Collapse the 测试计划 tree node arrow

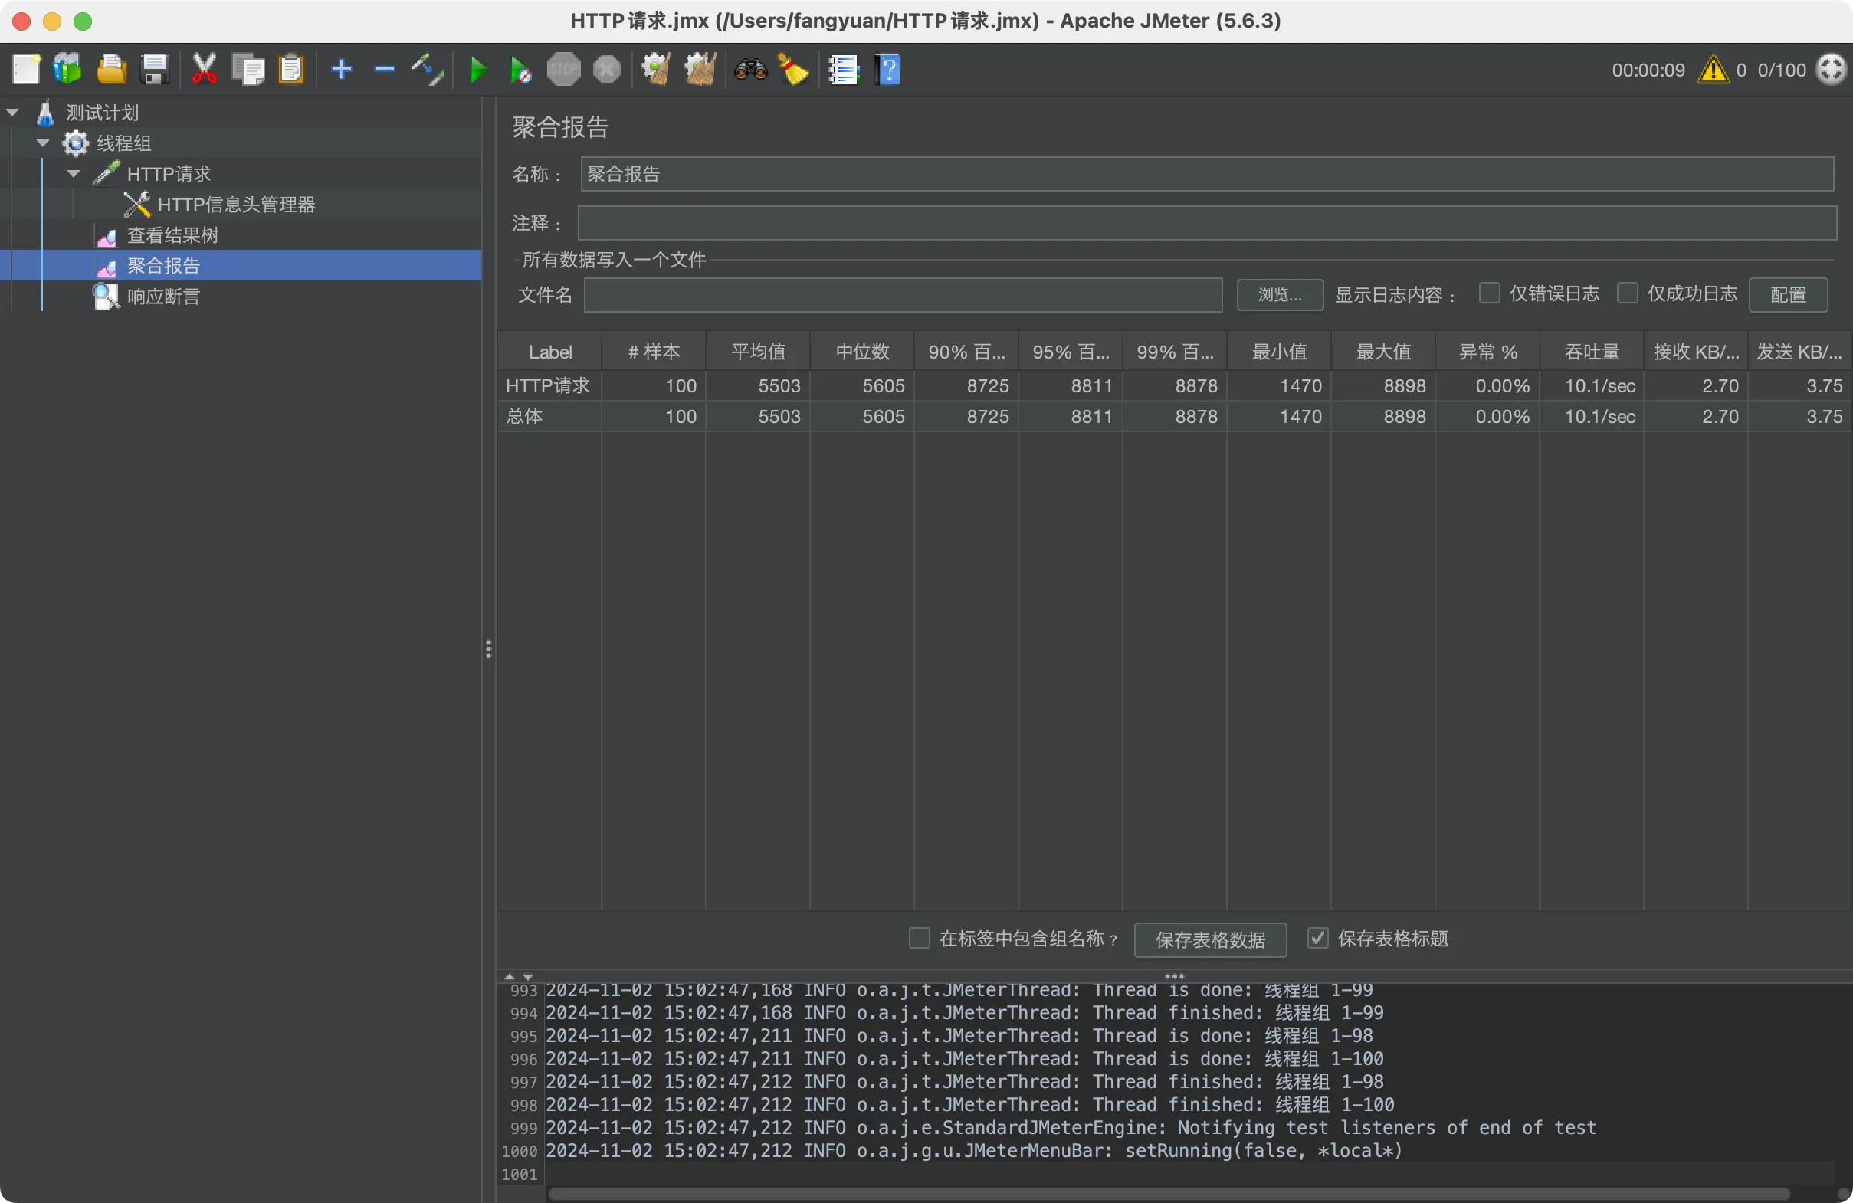pyautogui.click(x=12, y=113)
